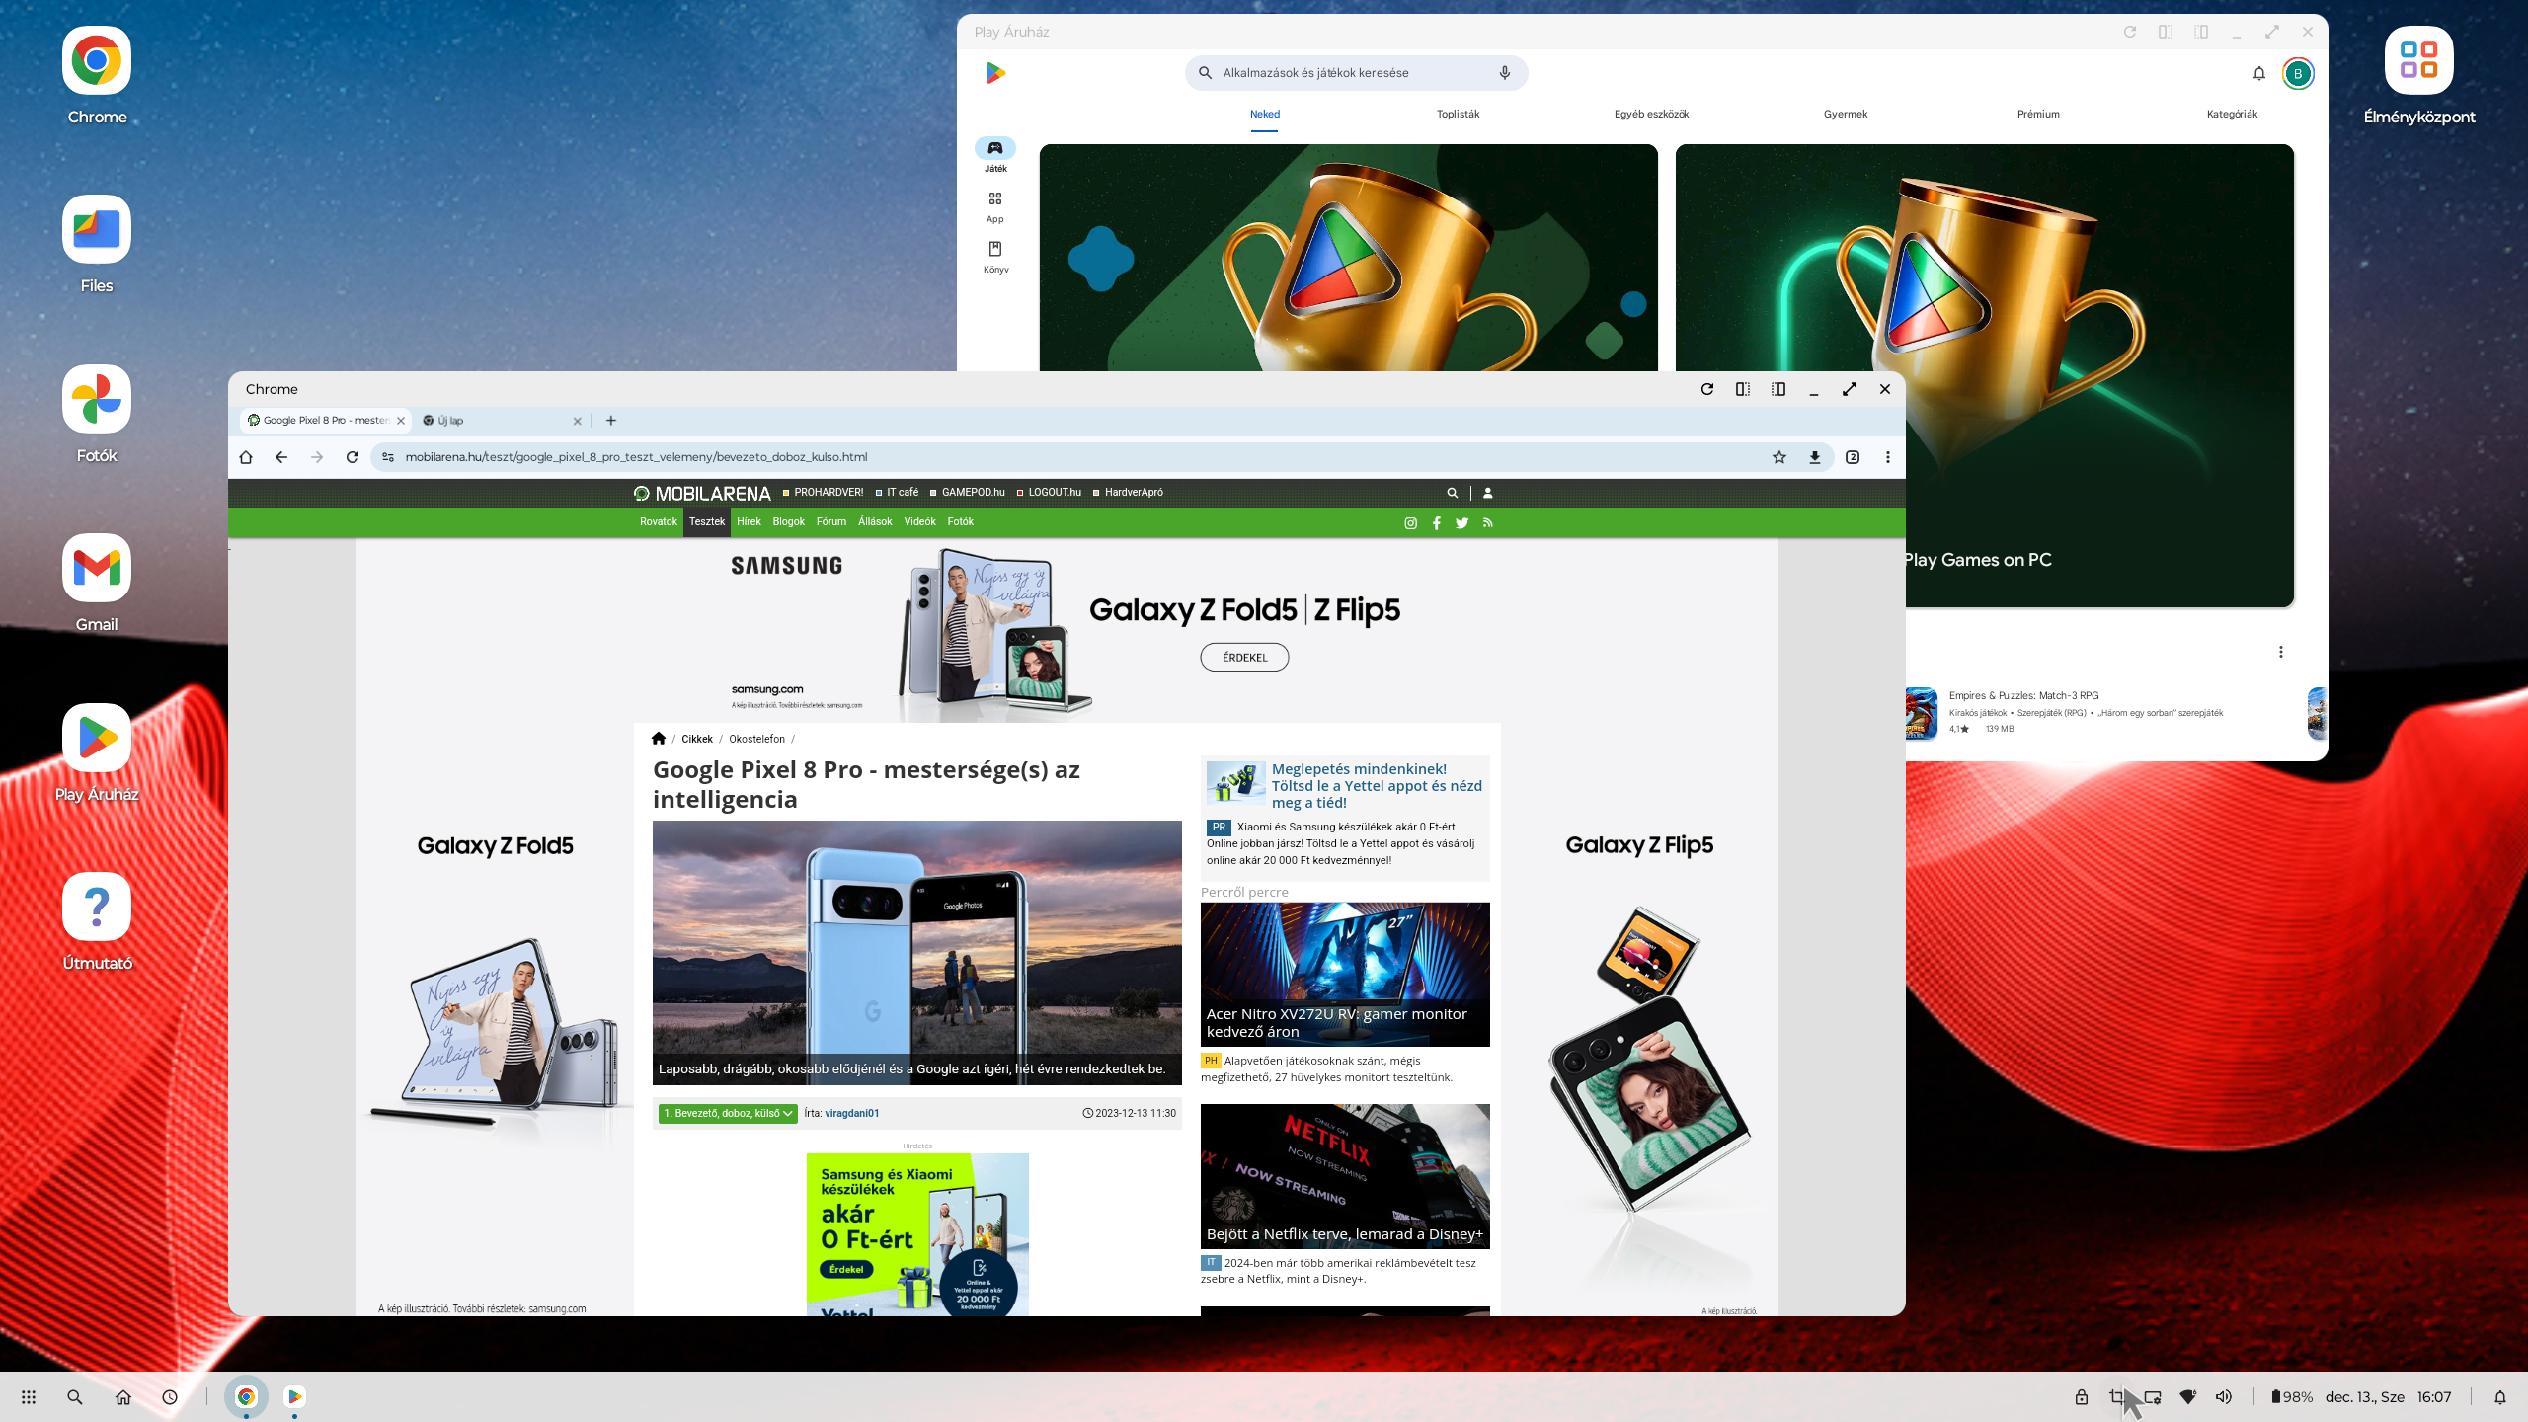Expand the '1. Bevezető, doboz, külső' chapter dropdown

click(728, 1113)
